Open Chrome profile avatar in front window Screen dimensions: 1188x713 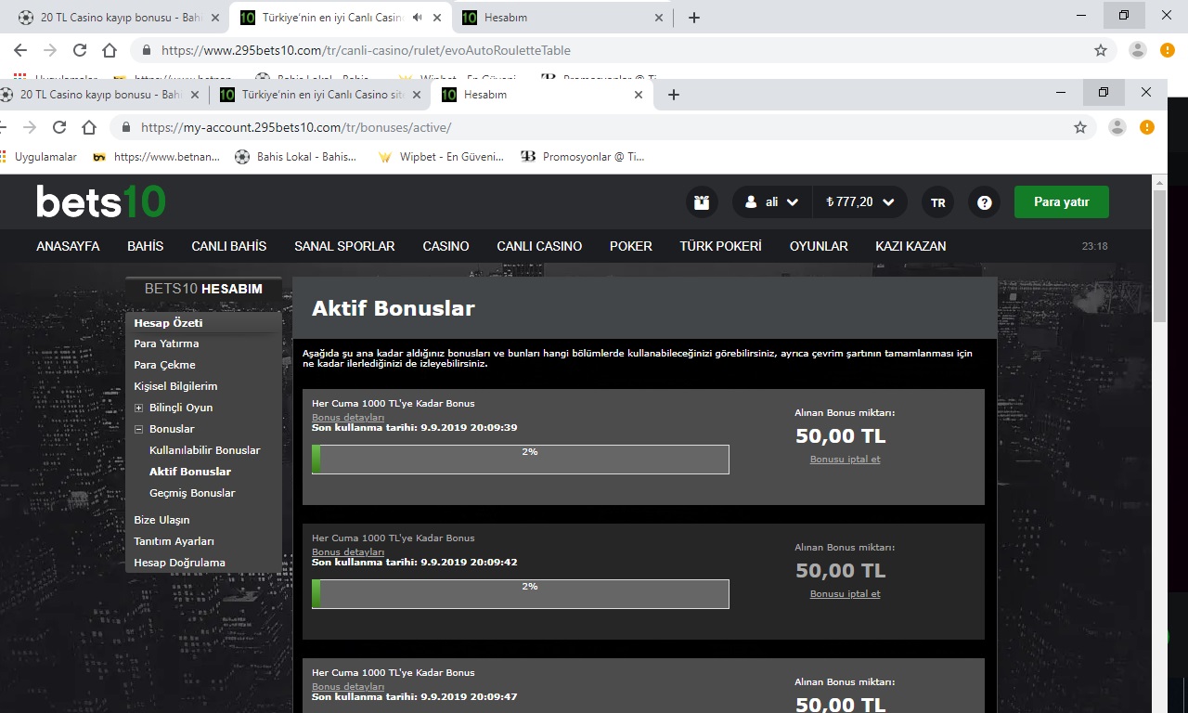[x=1117, y=127]
